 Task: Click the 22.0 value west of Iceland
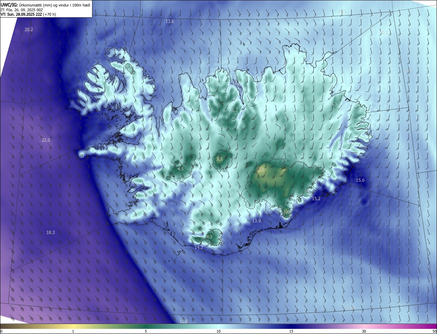click(46, 140)
